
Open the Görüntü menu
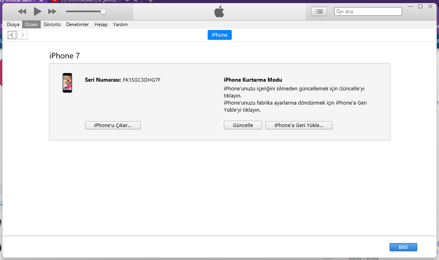(x=52, y=24)
